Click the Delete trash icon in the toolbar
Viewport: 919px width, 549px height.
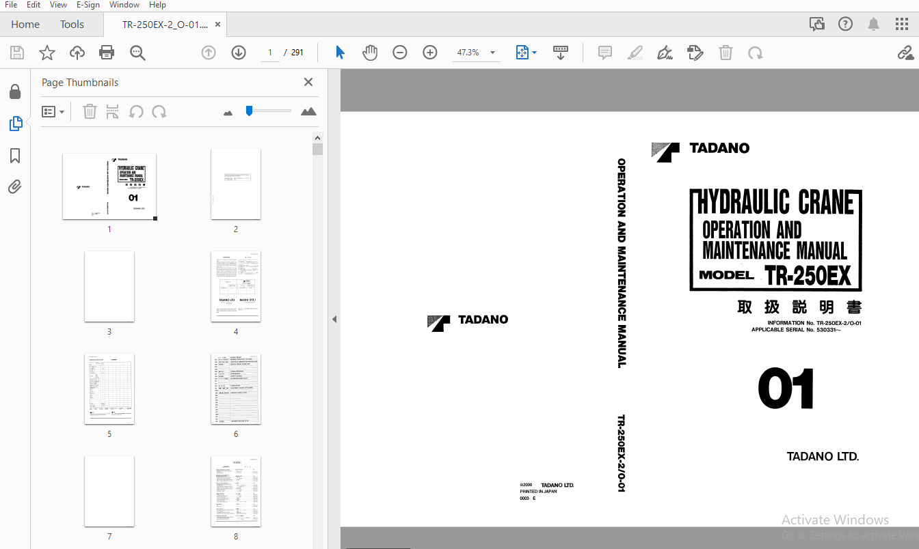[725, 53]
